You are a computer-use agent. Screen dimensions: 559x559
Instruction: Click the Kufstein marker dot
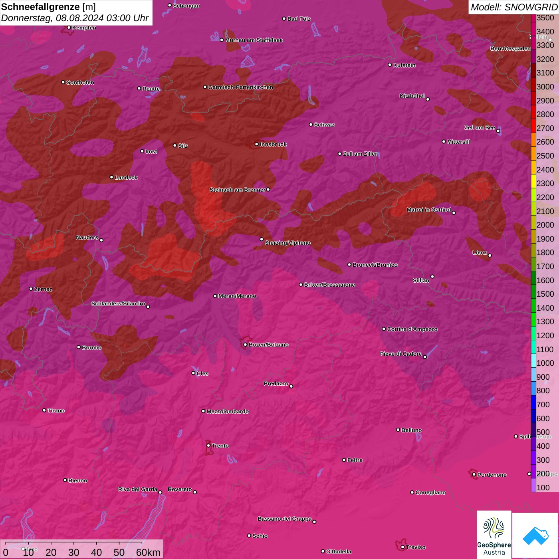coord(390,65)
